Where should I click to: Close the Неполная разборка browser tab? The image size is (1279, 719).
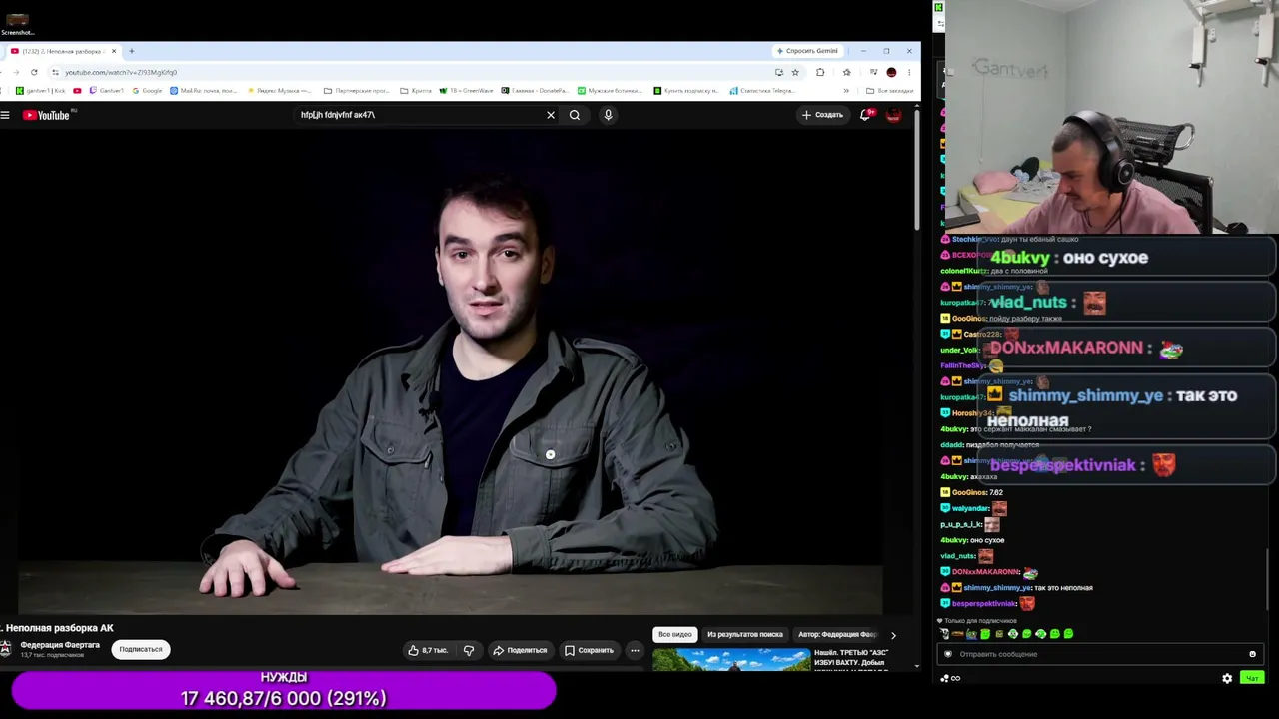(x=114, y=51)
